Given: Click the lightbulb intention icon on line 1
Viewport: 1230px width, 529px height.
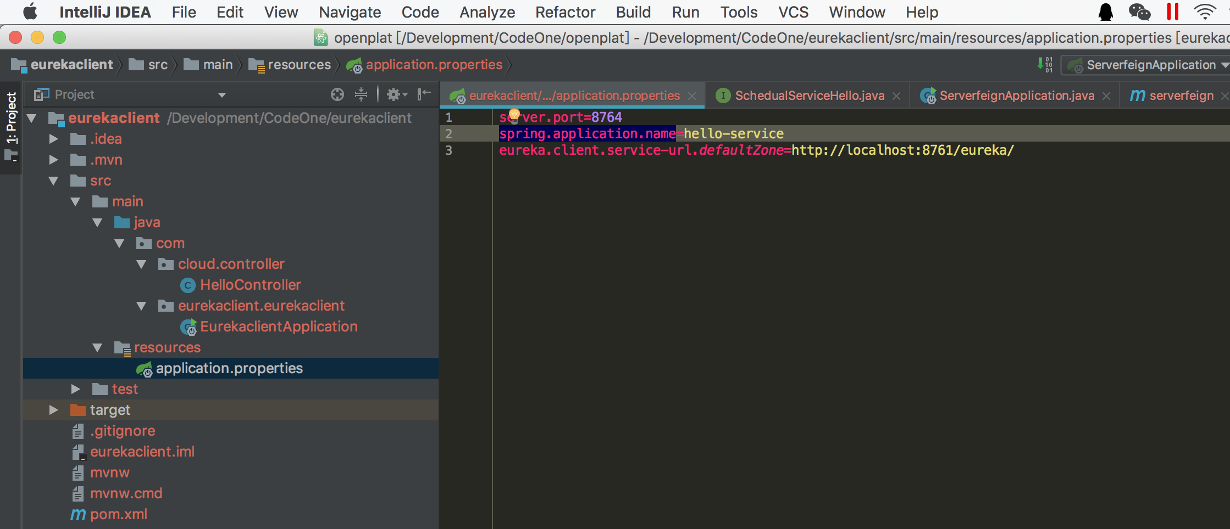Looking at the screenshot, I should [x=514, y=115].
